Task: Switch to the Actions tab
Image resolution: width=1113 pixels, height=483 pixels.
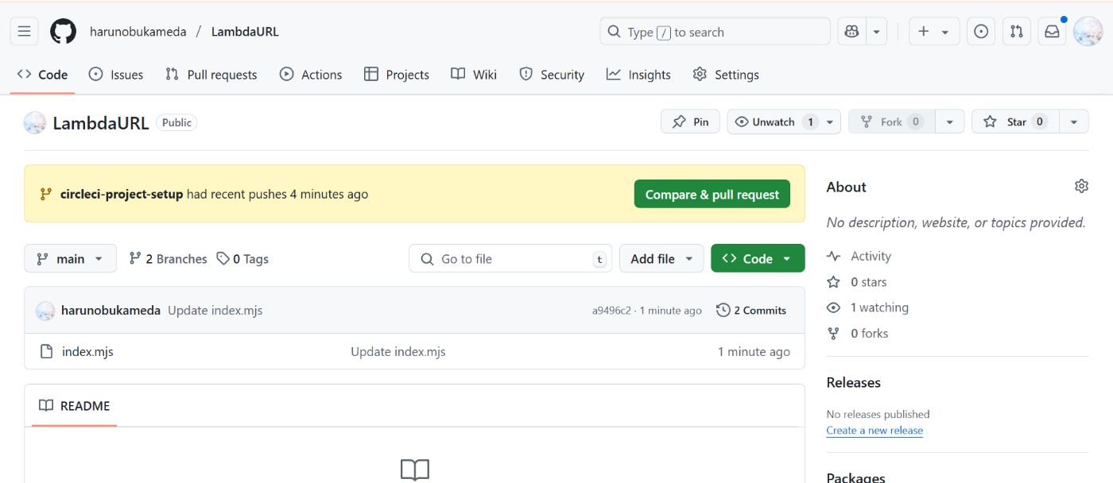Action: (311, 75)
